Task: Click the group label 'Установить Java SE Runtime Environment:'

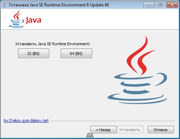Action: click(x=52, y=44)
